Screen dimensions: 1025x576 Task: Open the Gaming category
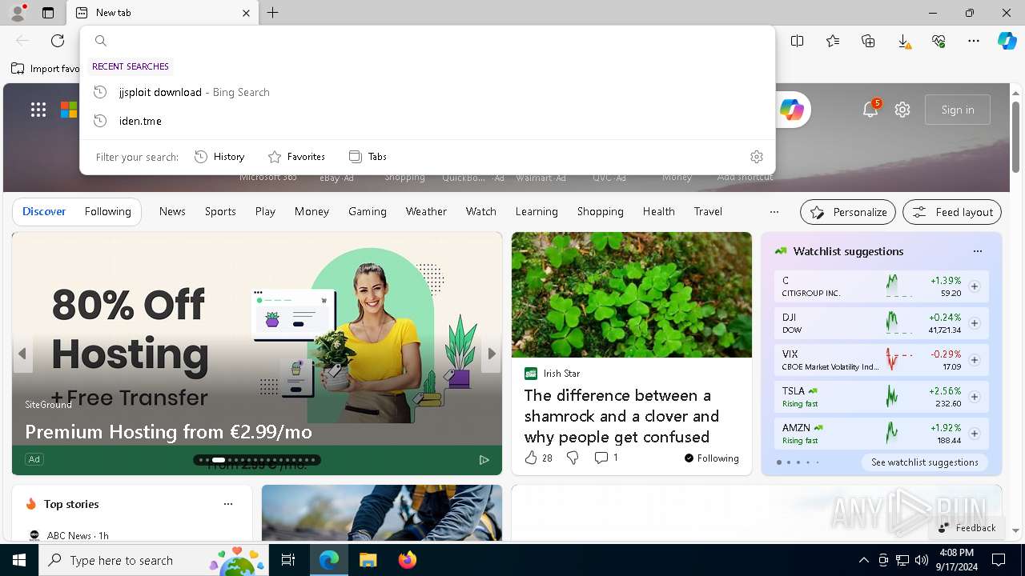click(368, 211)
